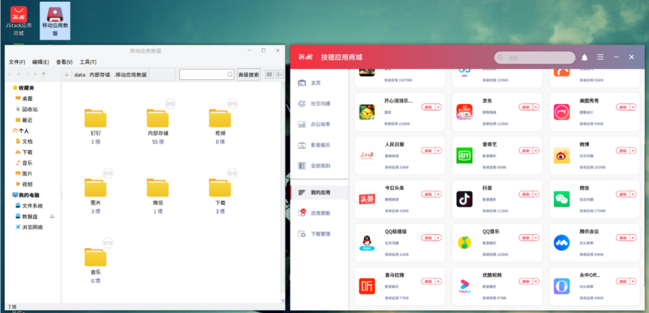This screenshot has width=649, height=313.
Task: Eject 数据盘 using eject icon
Action: (52, 216)
